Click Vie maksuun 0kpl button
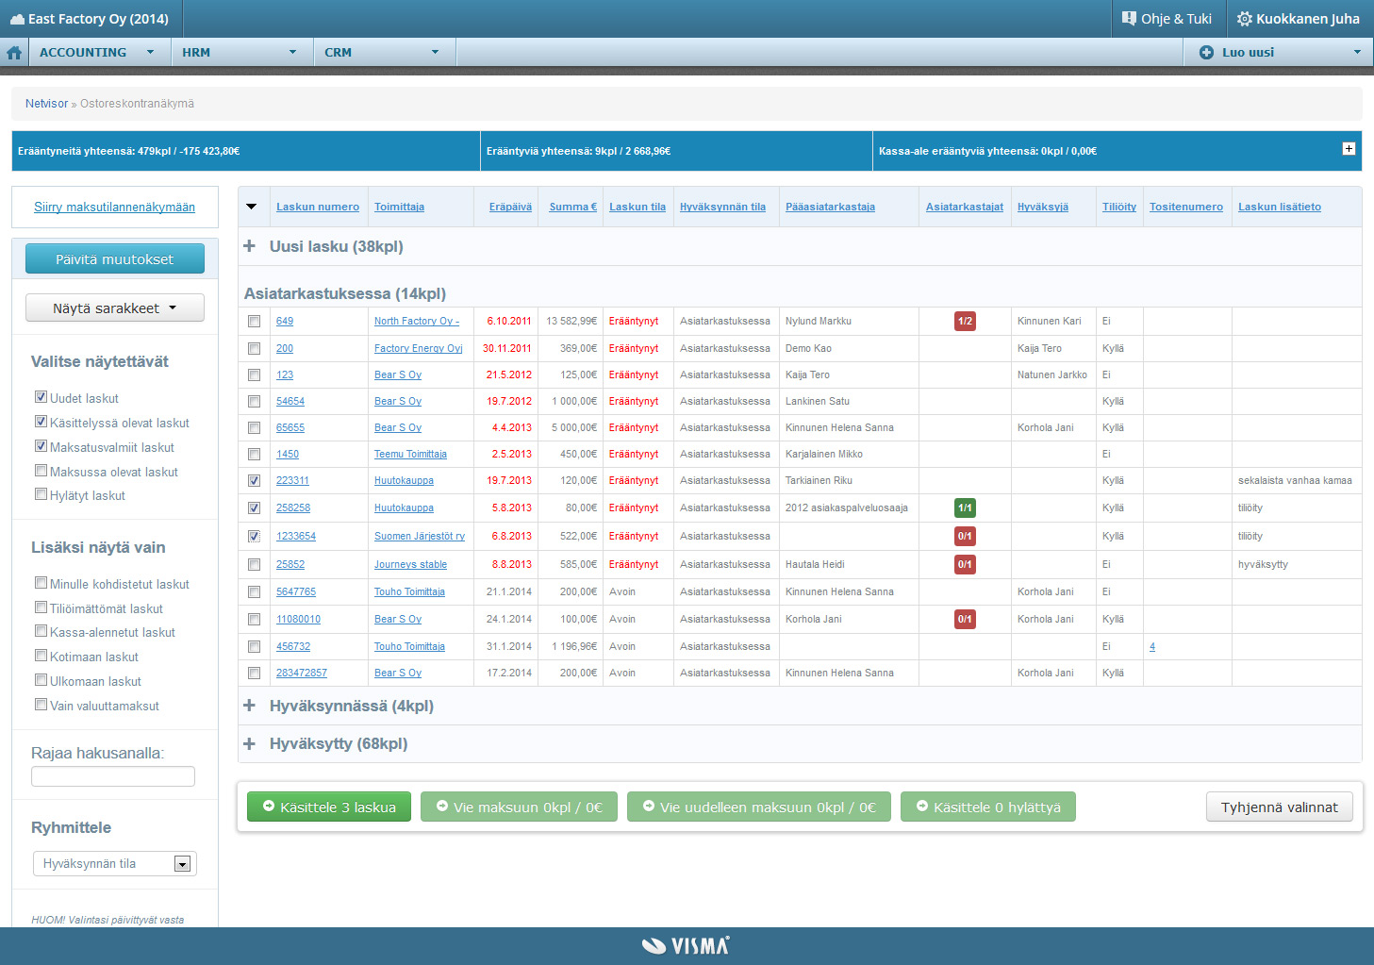The image size is (1374, 965). coord(519,807)
